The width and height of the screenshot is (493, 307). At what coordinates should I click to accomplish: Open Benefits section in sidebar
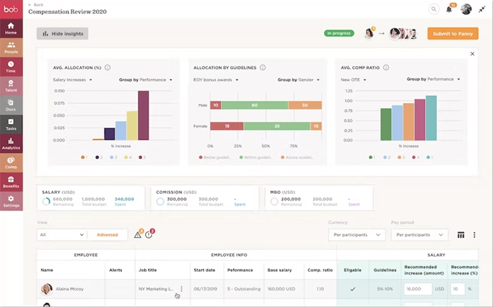click(x=11, y=182)
